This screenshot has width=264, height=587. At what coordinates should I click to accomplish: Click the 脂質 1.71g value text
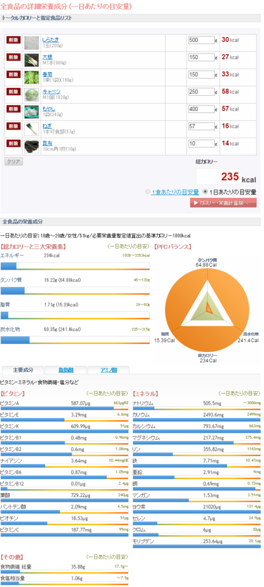click(x=61, y=305)
